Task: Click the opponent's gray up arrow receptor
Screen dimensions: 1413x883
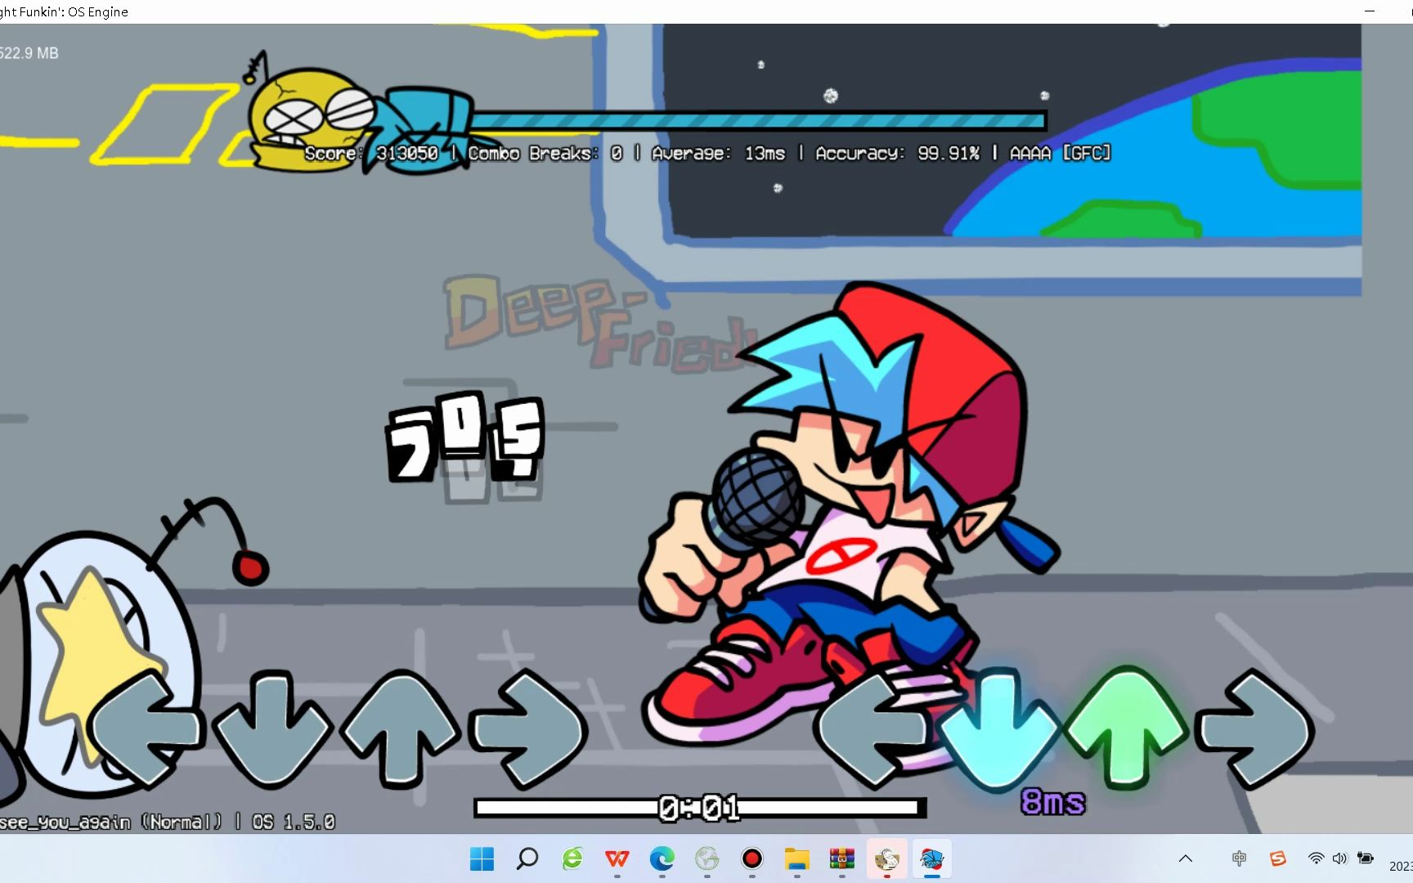Action: pyautogui.click(x=400, y=728)
